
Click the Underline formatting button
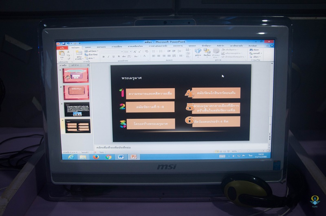click(112, 57)
